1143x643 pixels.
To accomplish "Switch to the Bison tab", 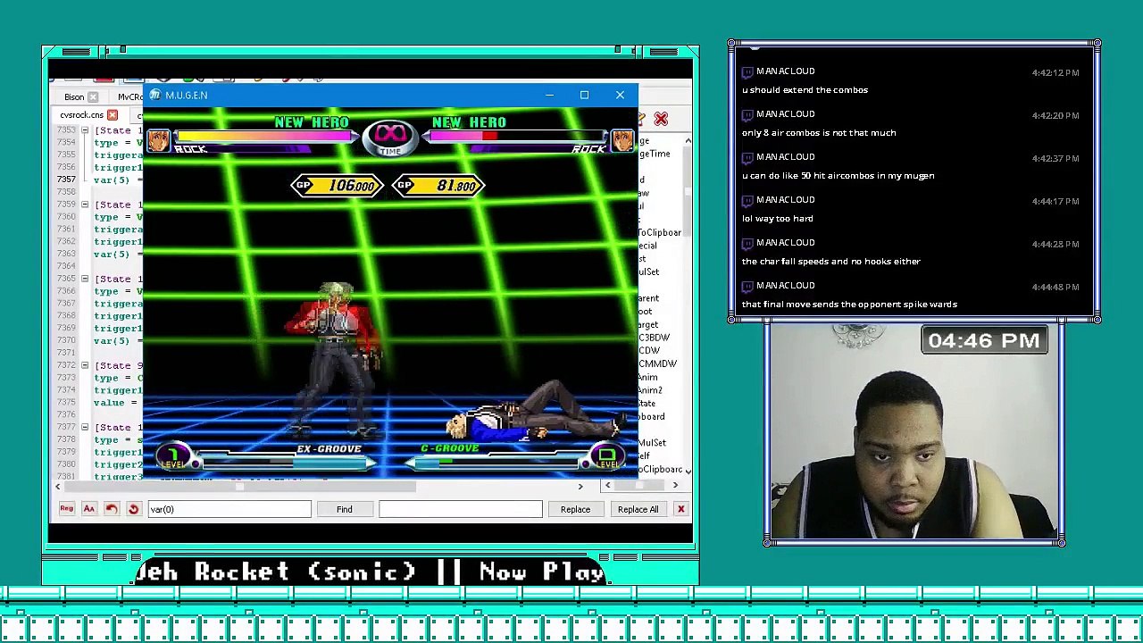I will coord(74,96).
